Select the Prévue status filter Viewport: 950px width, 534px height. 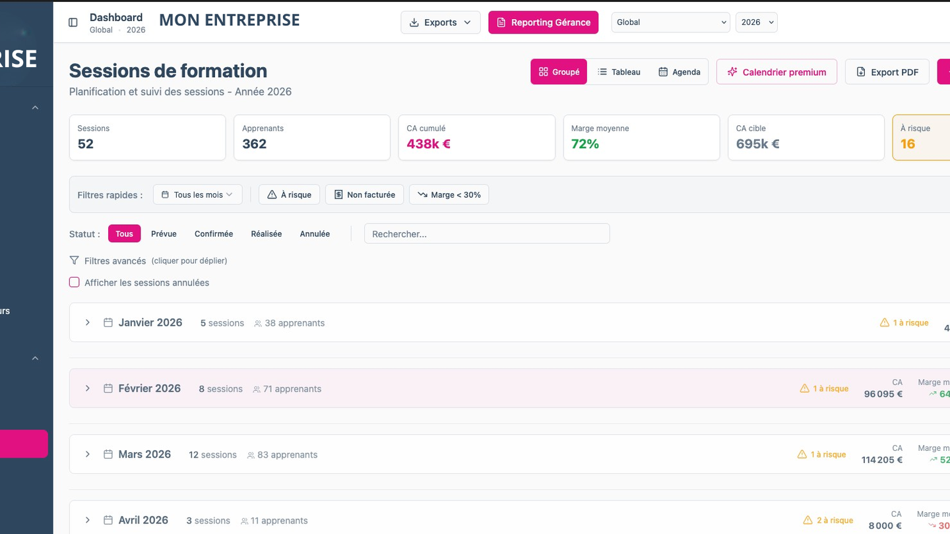pos(164,233)
